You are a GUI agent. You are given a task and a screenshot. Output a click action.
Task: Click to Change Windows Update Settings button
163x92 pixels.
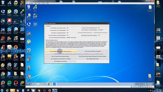pos(61,56)
